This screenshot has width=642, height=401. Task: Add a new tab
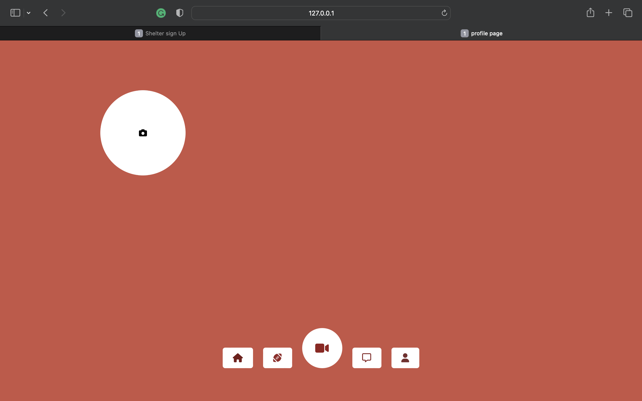(x=609, y=13)
